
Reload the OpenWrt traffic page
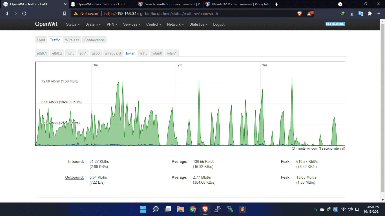tap(24, 13)
